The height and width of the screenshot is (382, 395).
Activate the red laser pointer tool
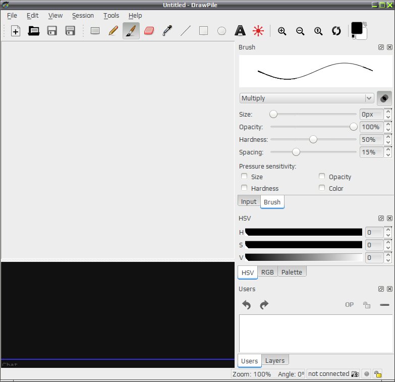pyautogui.click(x=258, y=31)
